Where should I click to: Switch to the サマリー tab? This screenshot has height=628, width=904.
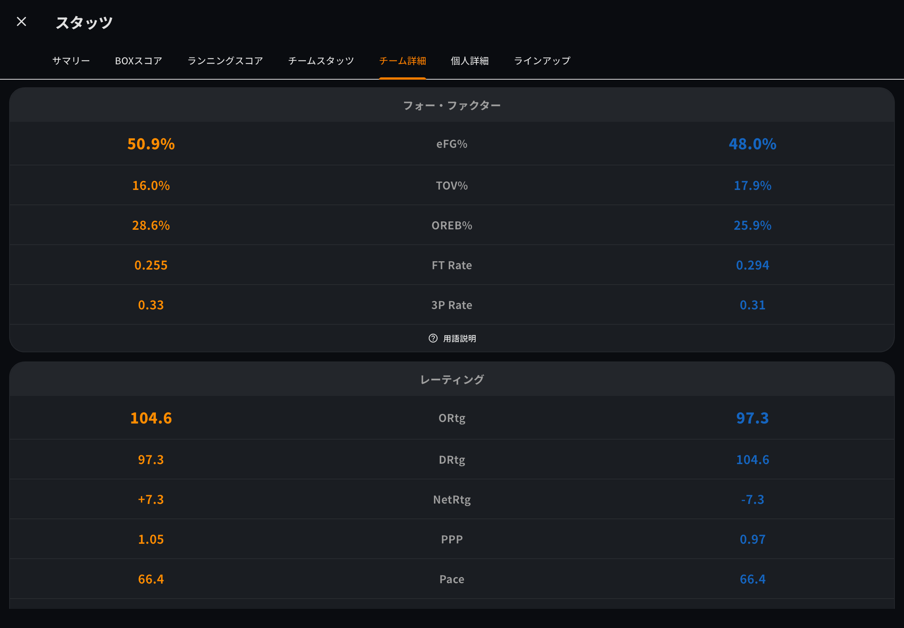point(71,61)
